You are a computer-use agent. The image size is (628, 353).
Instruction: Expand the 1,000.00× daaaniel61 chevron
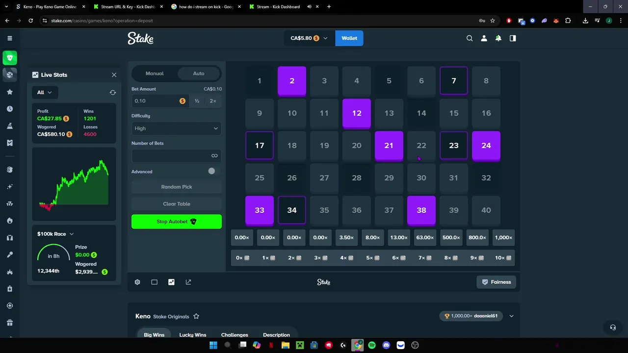[x=511, y=316]
